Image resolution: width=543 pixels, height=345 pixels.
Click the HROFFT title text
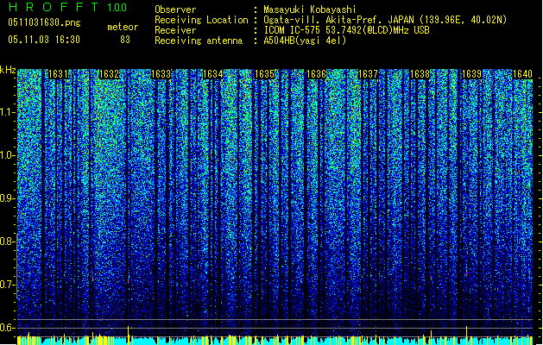click(54, 7)
